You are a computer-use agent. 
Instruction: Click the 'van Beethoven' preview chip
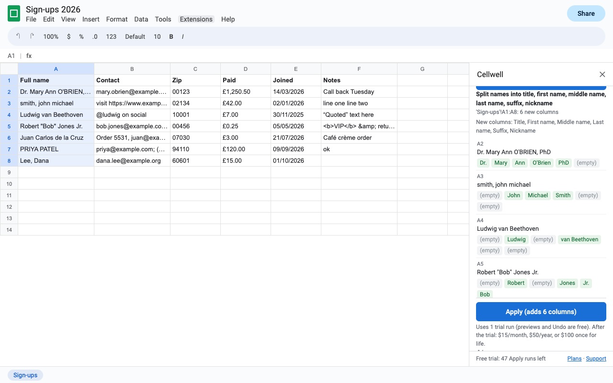point(579,239)
